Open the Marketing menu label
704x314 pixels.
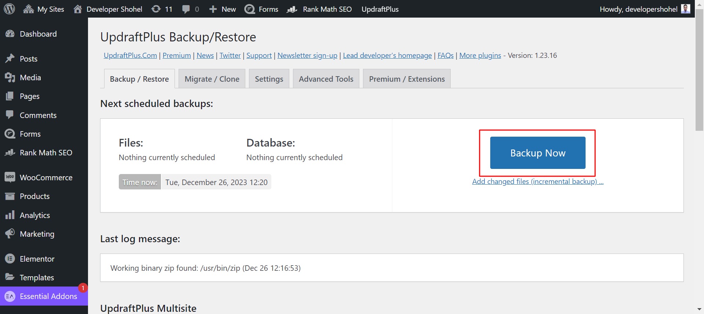(37, 234)
